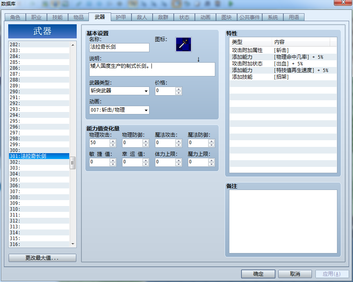Click the weapon list's scrollbar thumb
Screen dimensions: 353x282
coord(72,163)
